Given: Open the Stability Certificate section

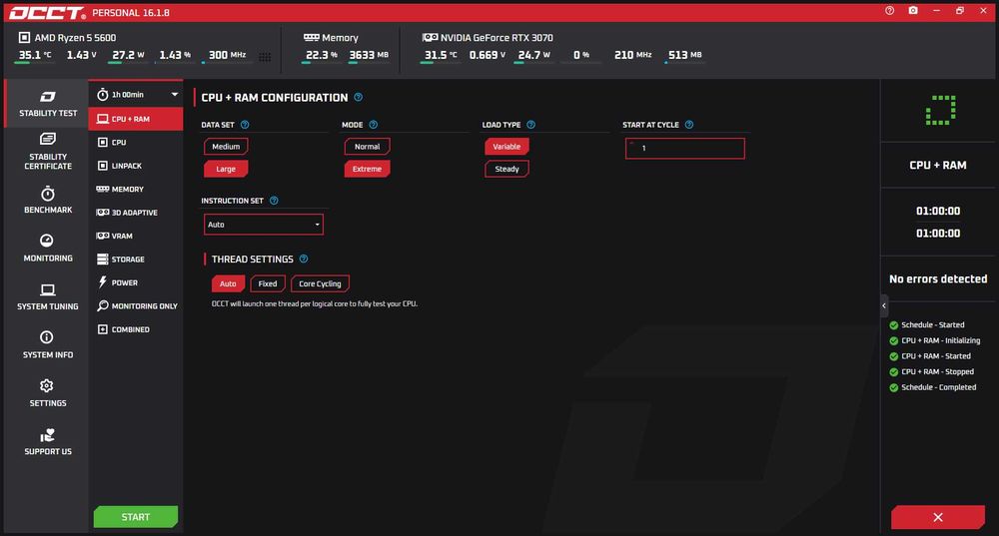Looking at the screenshot, I should coord(48,152).
